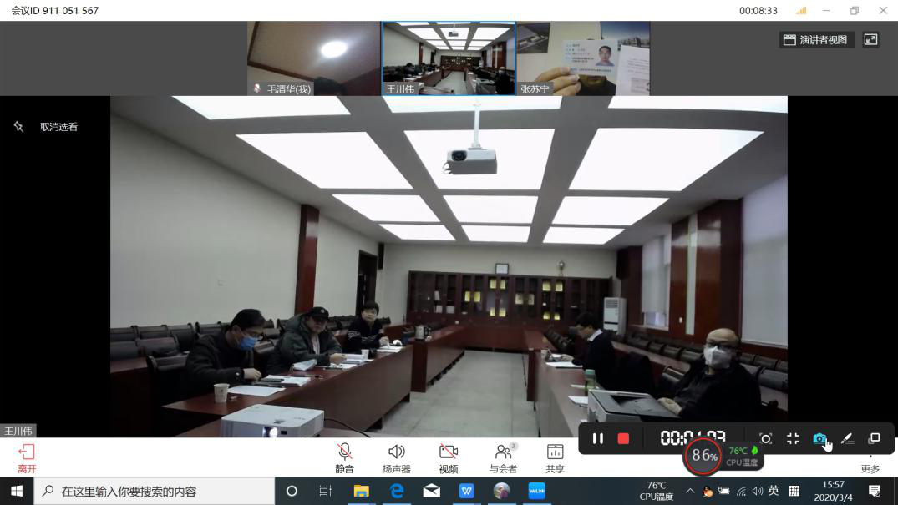Show hidden system tray icons
This screenshot has height=505, width=898.
click(x=690, y=491)
